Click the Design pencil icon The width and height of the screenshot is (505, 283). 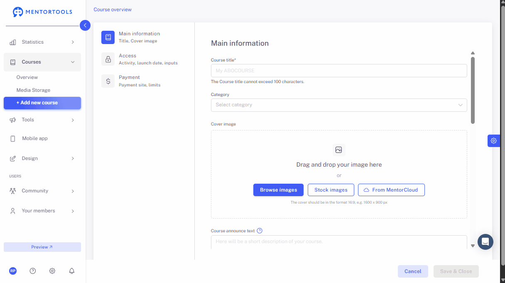(x=13, y=158)
